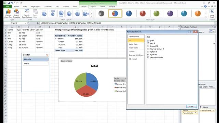This screenshot has width=219, height=123.
Task: Select the Gradient fill radio option
Action: click(x=148, y=46)
